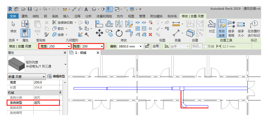Expand the 偏移 offset dropdown

(141, 46)
